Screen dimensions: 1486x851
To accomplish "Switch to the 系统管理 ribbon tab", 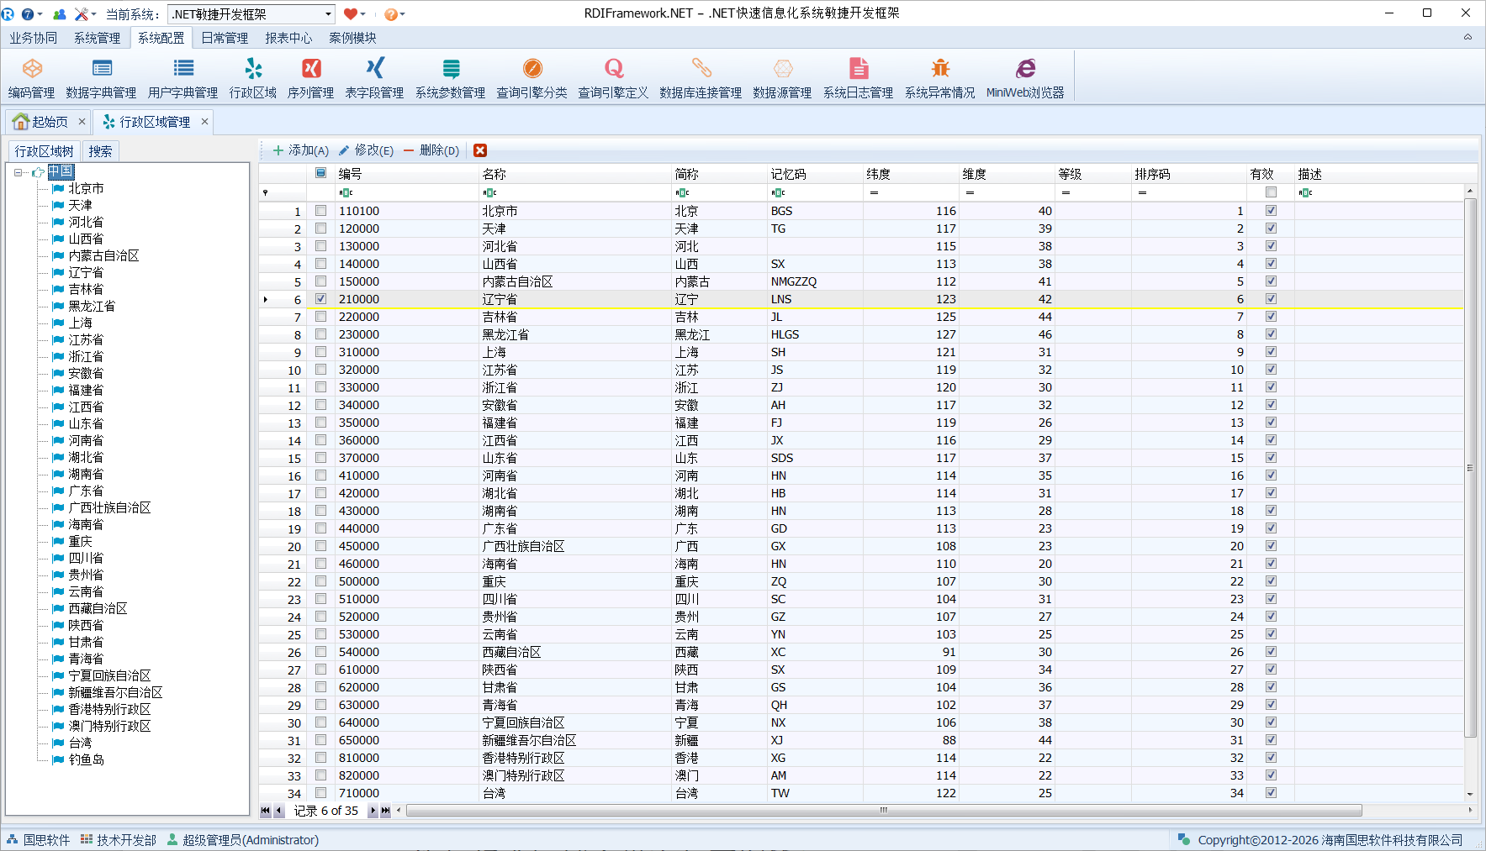I will 97,38.
